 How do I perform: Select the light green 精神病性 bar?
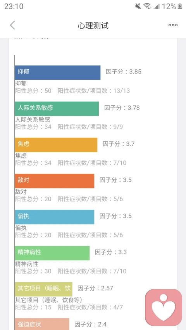pyautogui.click(x=52, y=253)
